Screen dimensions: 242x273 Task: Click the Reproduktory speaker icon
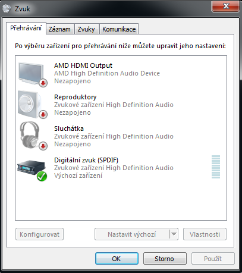30,104
